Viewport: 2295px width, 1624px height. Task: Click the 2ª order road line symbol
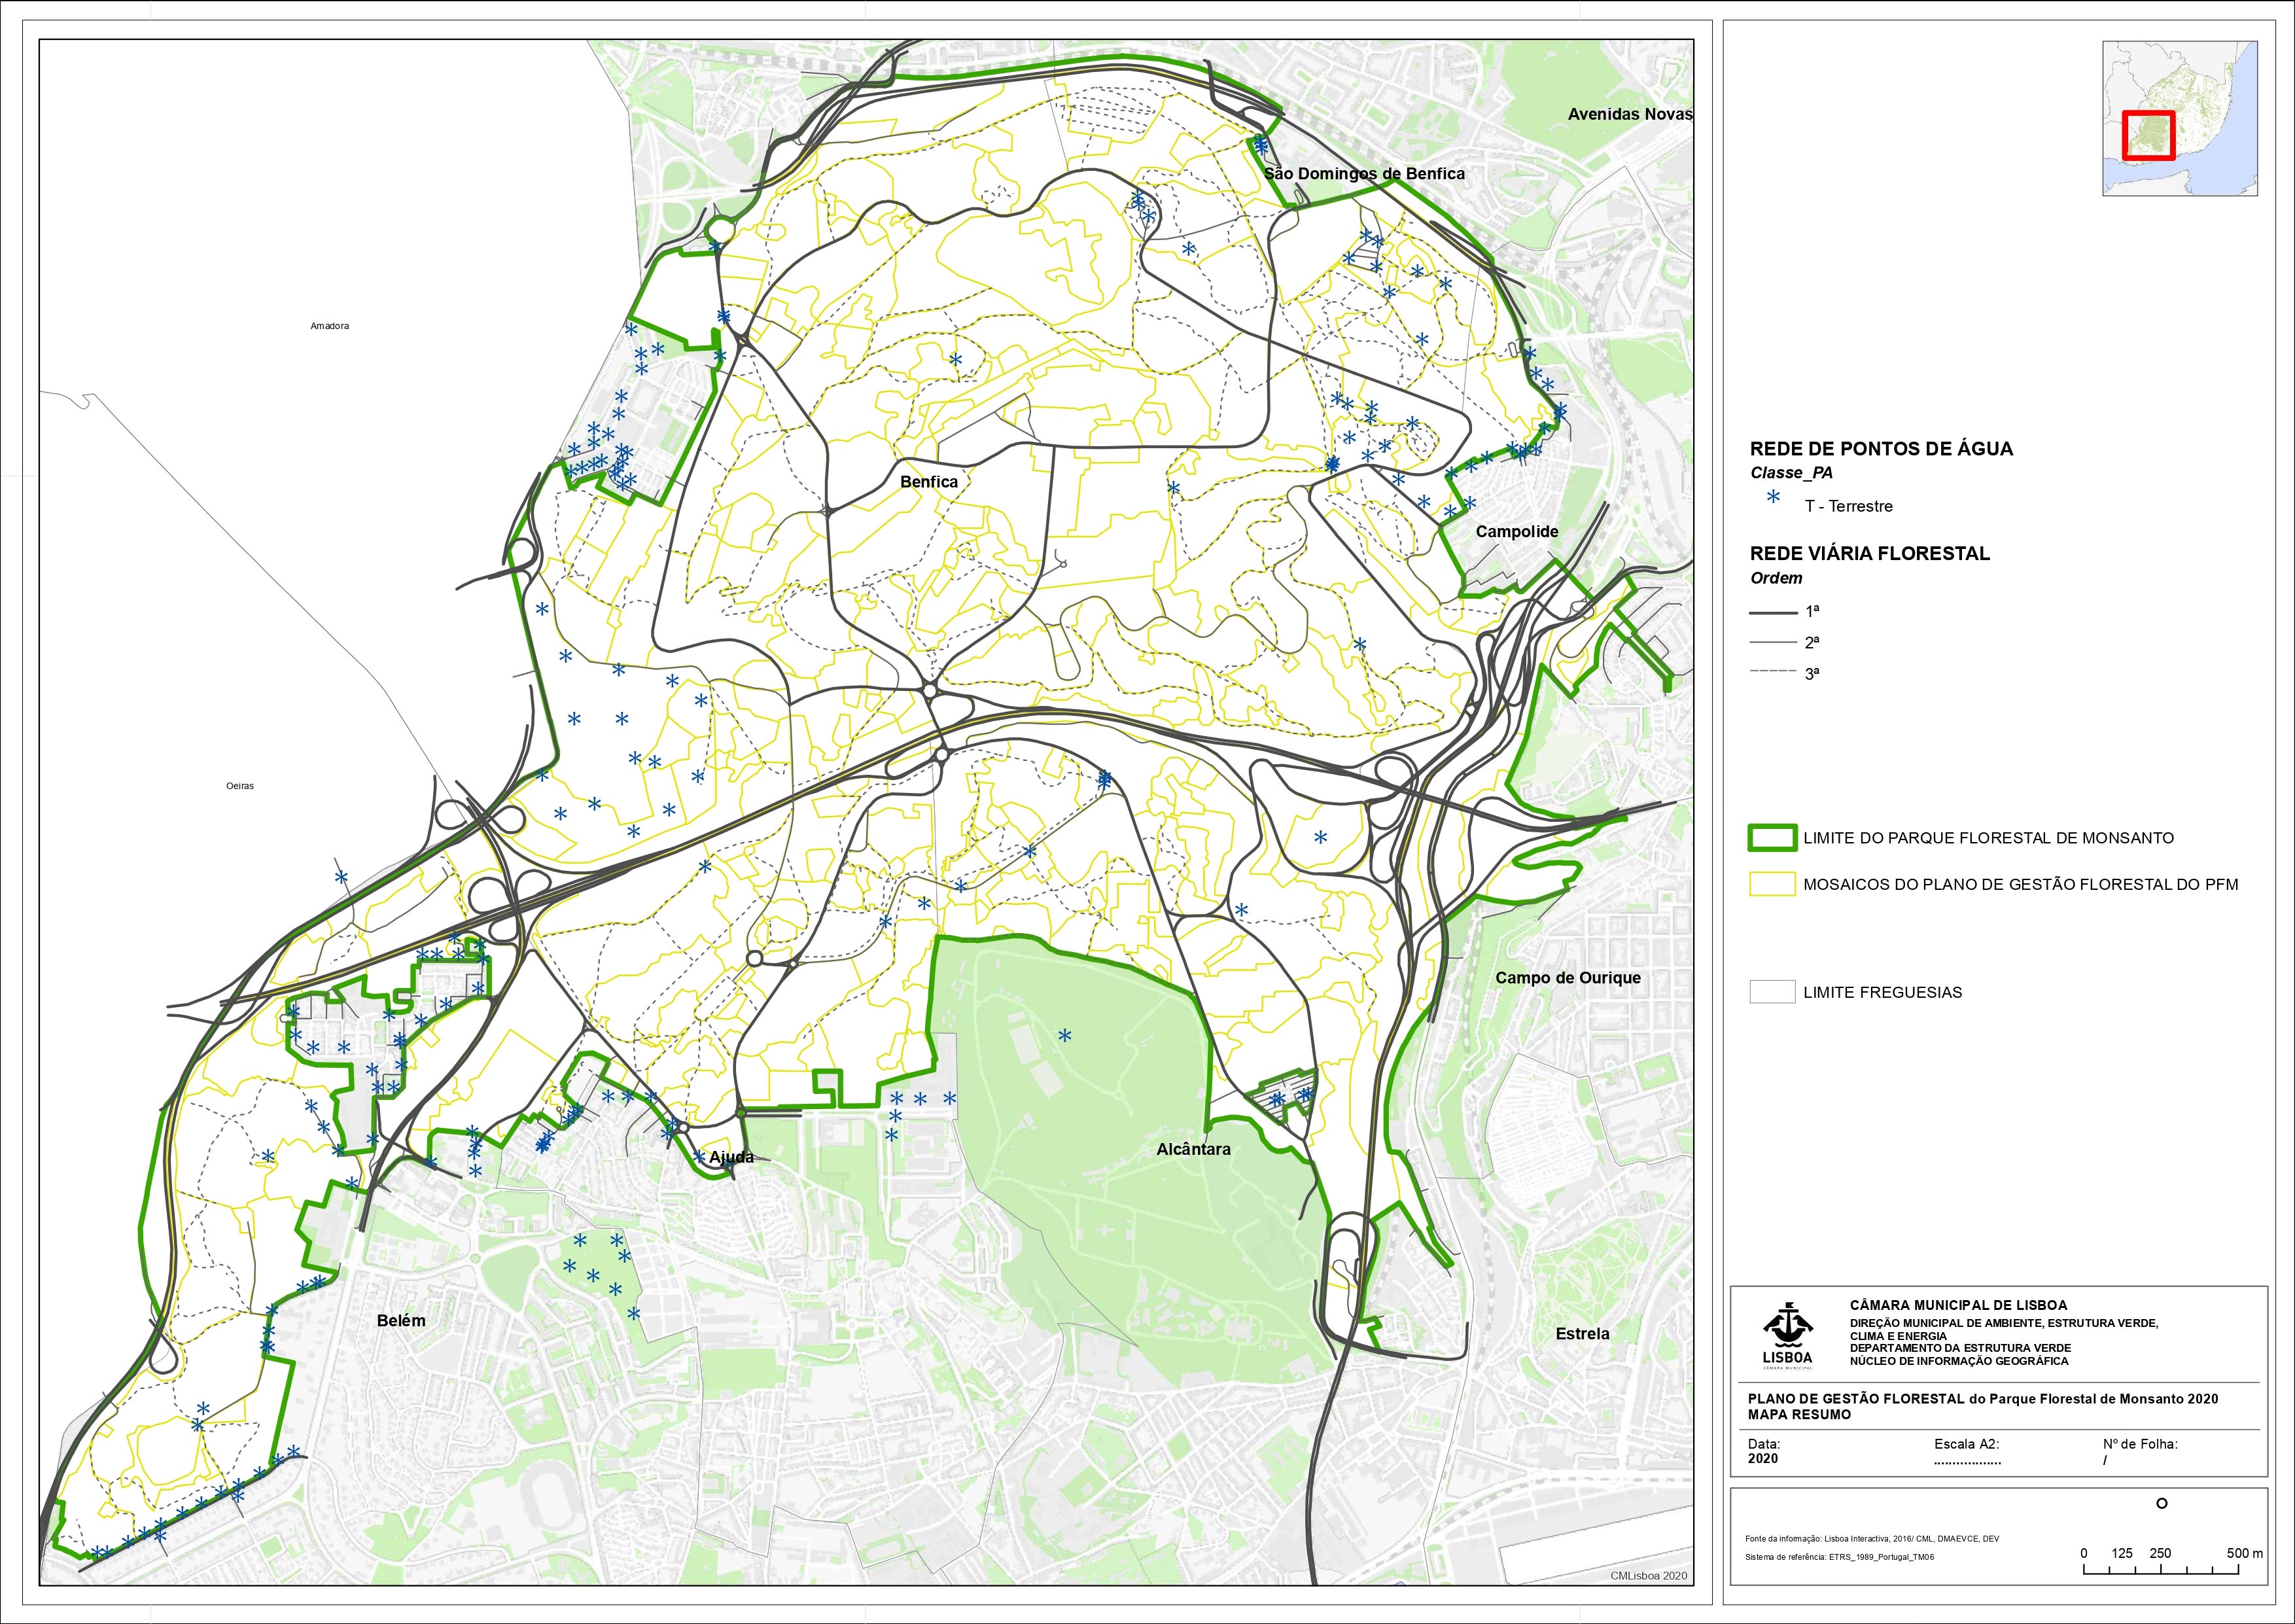pyautogui.click(x=1773, y=642)
